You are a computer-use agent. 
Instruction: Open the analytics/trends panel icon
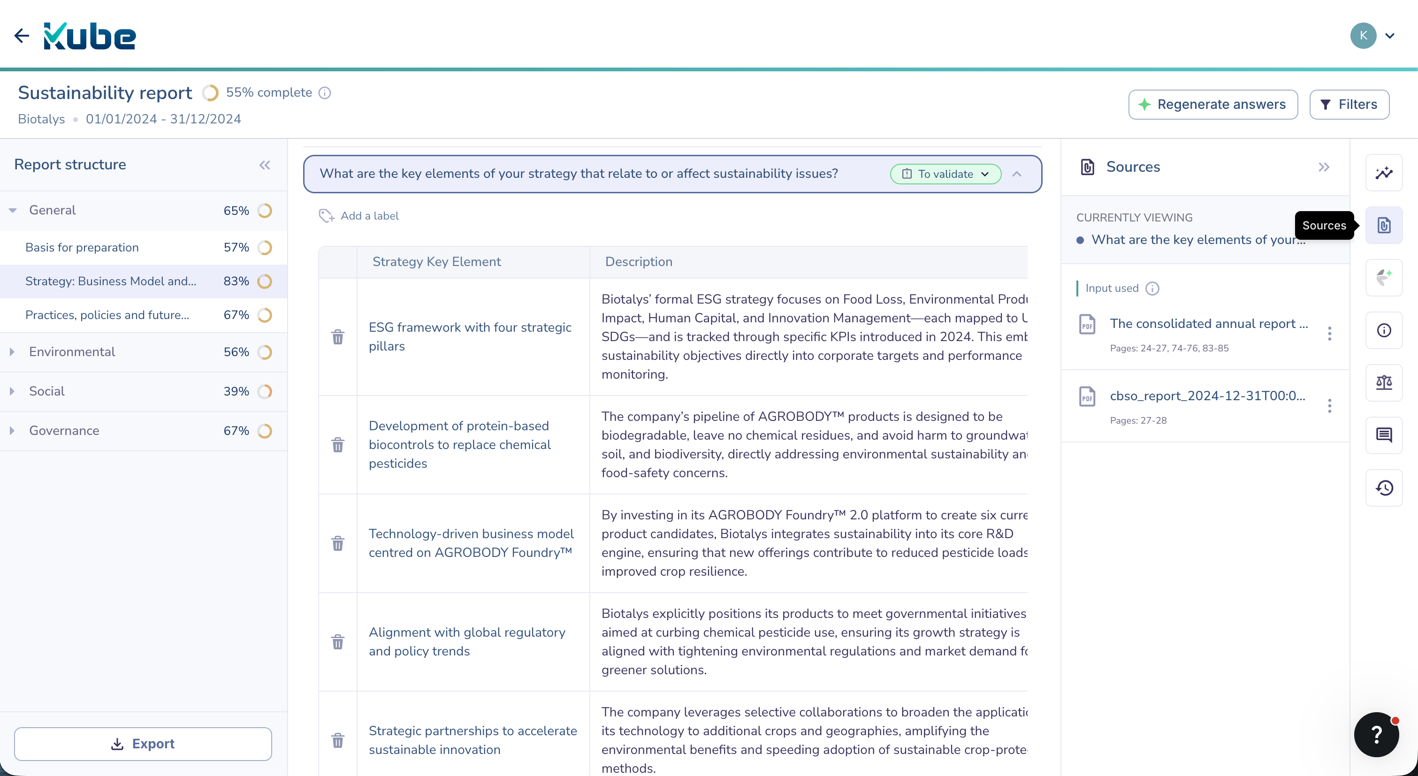tap(1384, 172)
